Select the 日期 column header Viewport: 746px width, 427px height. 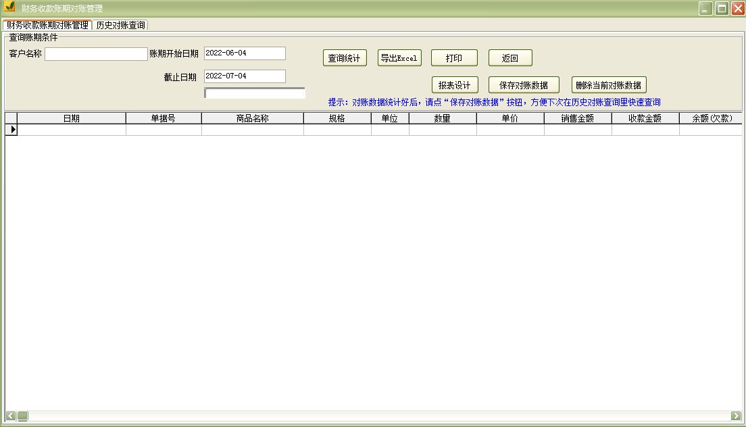[72, 118]
